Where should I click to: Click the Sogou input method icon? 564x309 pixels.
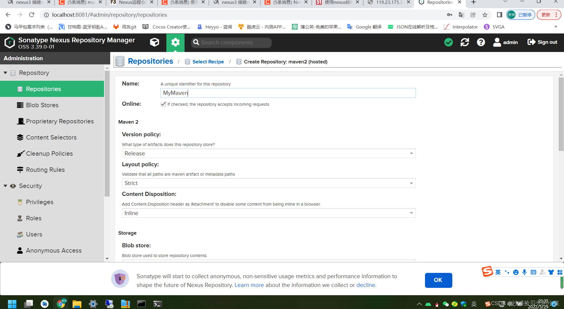[x=487, y=271]
